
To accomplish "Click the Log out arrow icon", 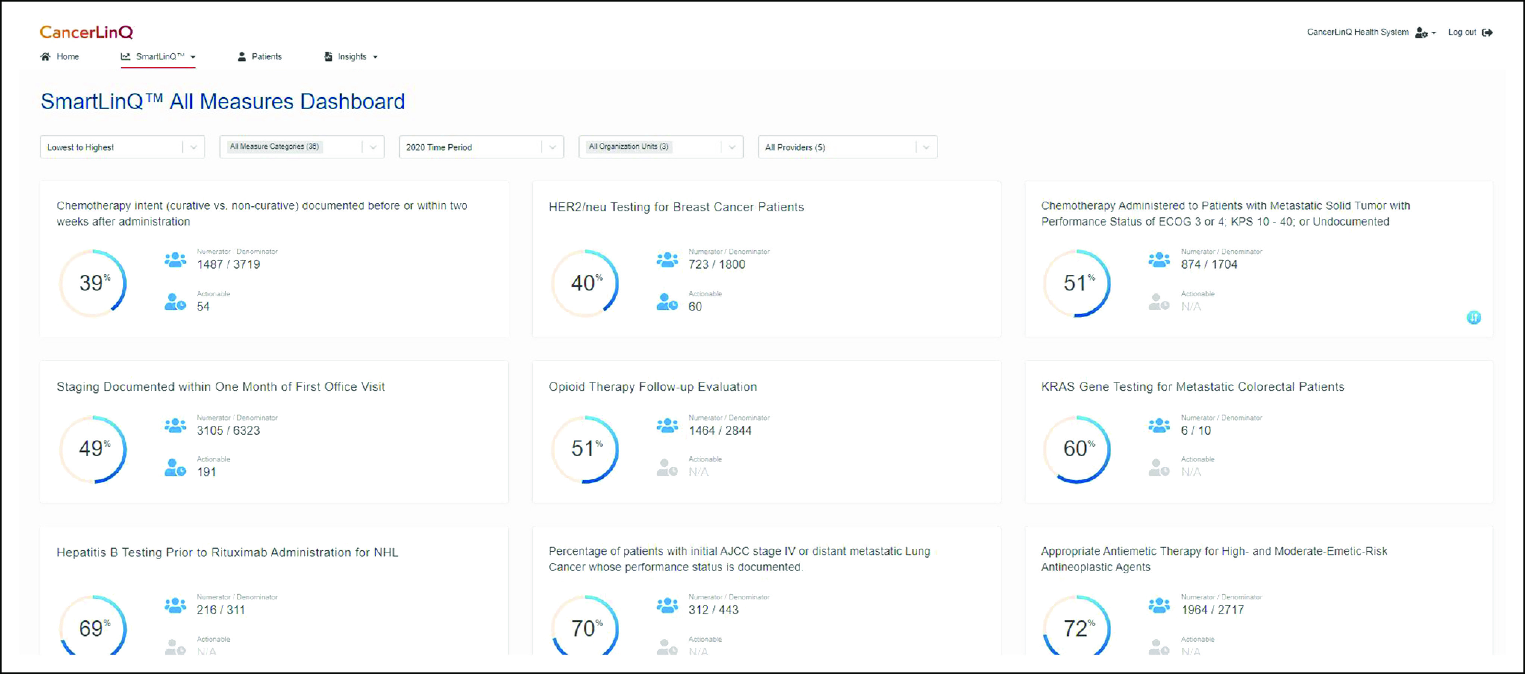I will coord(1487,32).
